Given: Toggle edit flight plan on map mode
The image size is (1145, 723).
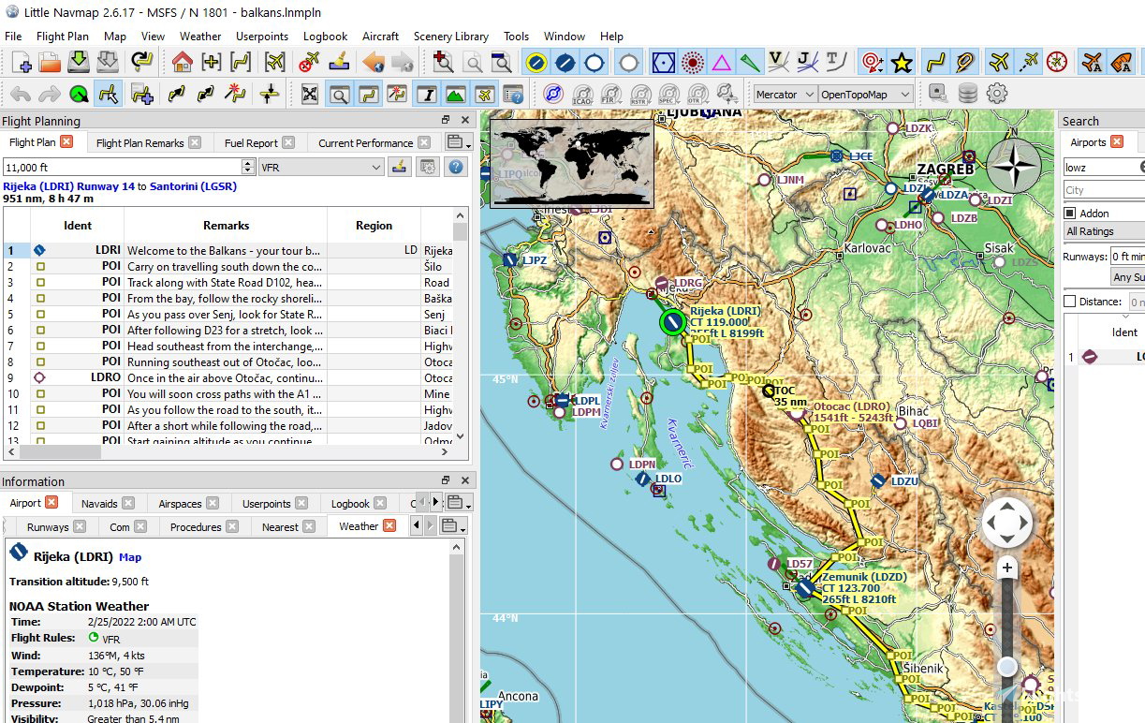Looking at the screenshot, I should coord(109,94).
